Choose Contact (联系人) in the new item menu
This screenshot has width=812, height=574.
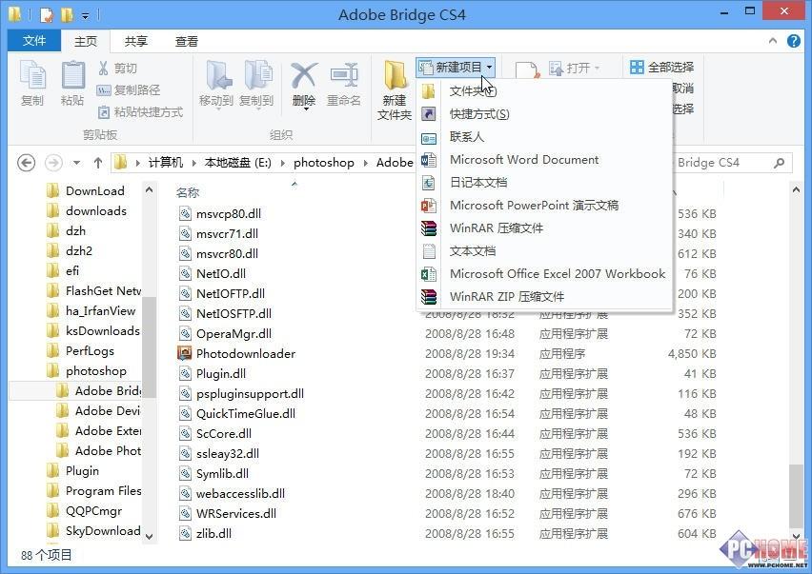click(x=544, y=136)
